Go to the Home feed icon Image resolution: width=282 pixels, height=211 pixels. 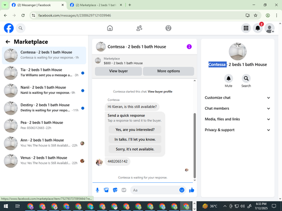tap(110, 28)
